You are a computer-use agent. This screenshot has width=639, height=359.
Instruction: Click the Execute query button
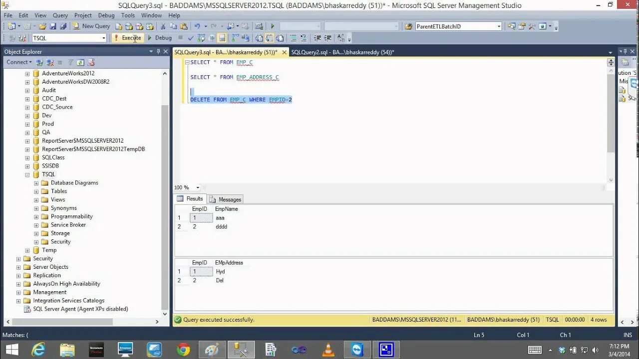coord(128,38)
